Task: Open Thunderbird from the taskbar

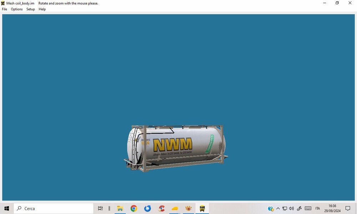Action: pos(147,208)
